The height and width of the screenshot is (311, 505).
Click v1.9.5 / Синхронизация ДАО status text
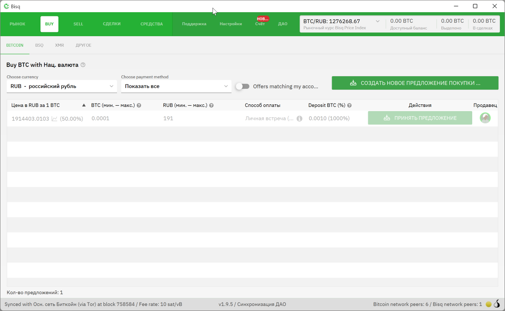(x=252, y=304)
